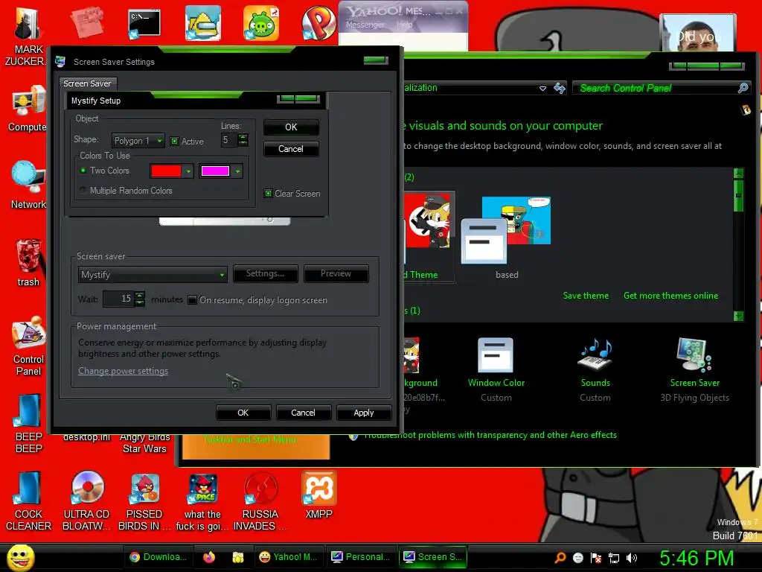Image resolution: width=762 pixels, height=572 pixels.
Task: Click Troubleshoot problems with transparency link
Action: 490,435
